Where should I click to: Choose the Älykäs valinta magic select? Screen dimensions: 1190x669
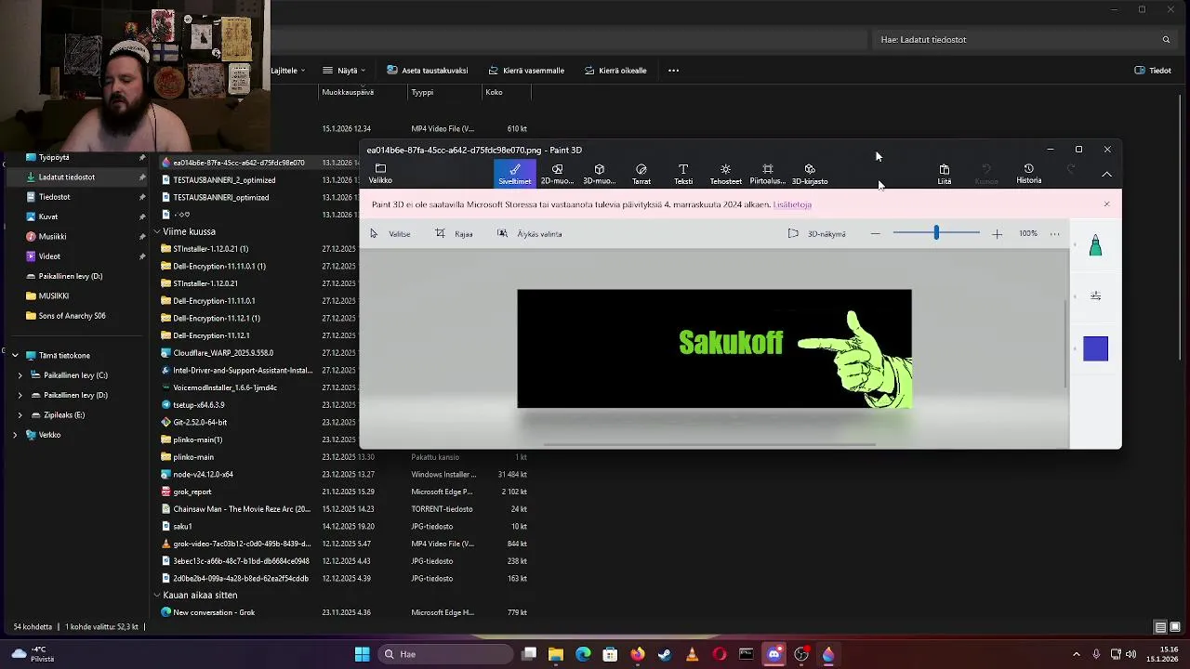[530, 234]
